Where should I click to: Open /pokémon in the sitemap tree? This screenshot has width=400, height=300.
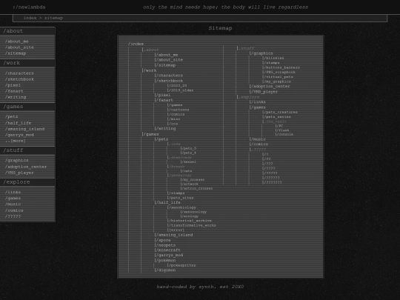[165, 260]
